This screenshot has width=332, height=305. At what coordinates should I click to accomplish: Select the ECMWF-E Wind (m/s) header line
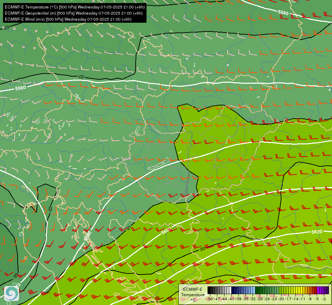68,19
